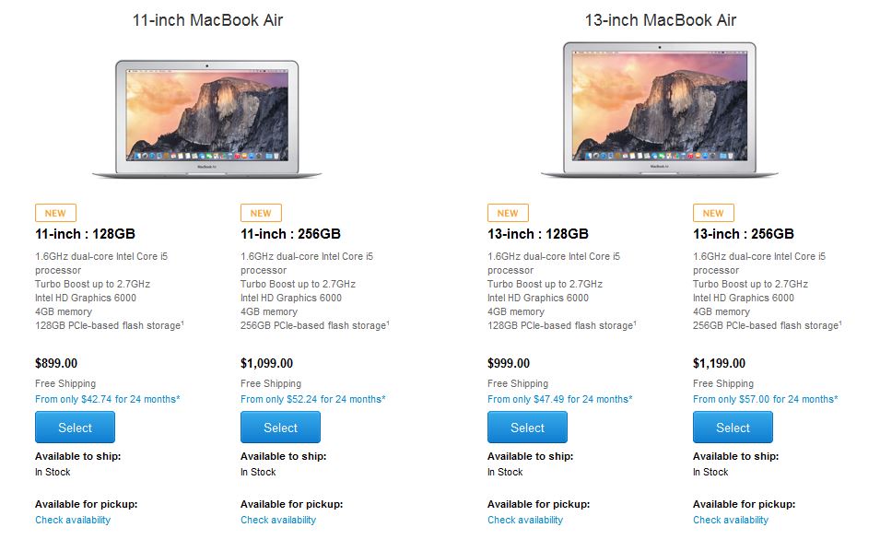Viewport: 880px width, 551px height.
Task: Select the 11-inch 128GB MacBook Air
Action: [75, 428]
